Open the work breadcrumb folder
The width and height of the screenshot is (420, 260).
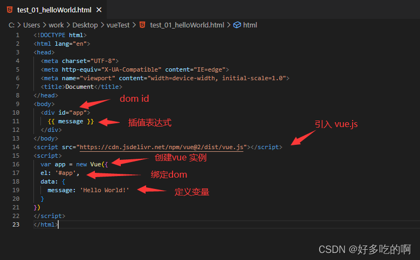pyautogui.click(x=56, y=25)
